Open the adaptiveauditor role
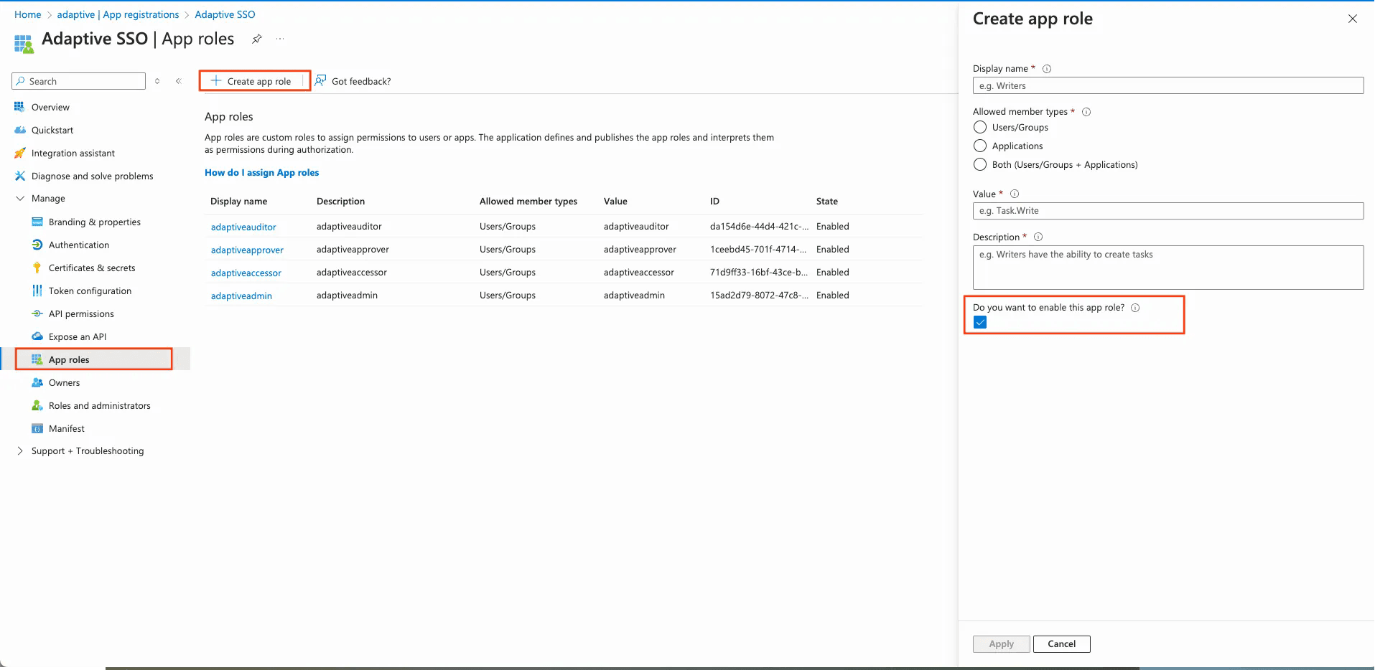Screen dimensions: 1375x670 click(x=243, y=227)
